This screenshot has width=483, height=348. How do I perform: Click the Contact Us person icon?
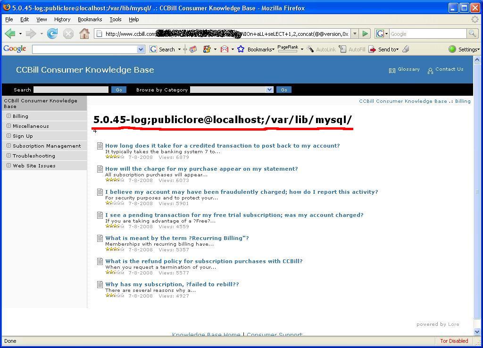pyautogui.click(x=430, y=71)
